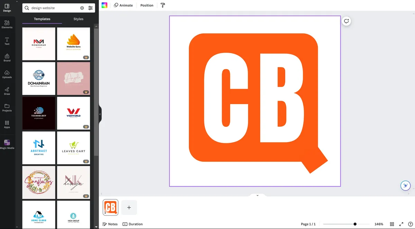The height and width of the screenshot is (229, 415).
Task: Open the help question mark icon
Action: point(410,224)
